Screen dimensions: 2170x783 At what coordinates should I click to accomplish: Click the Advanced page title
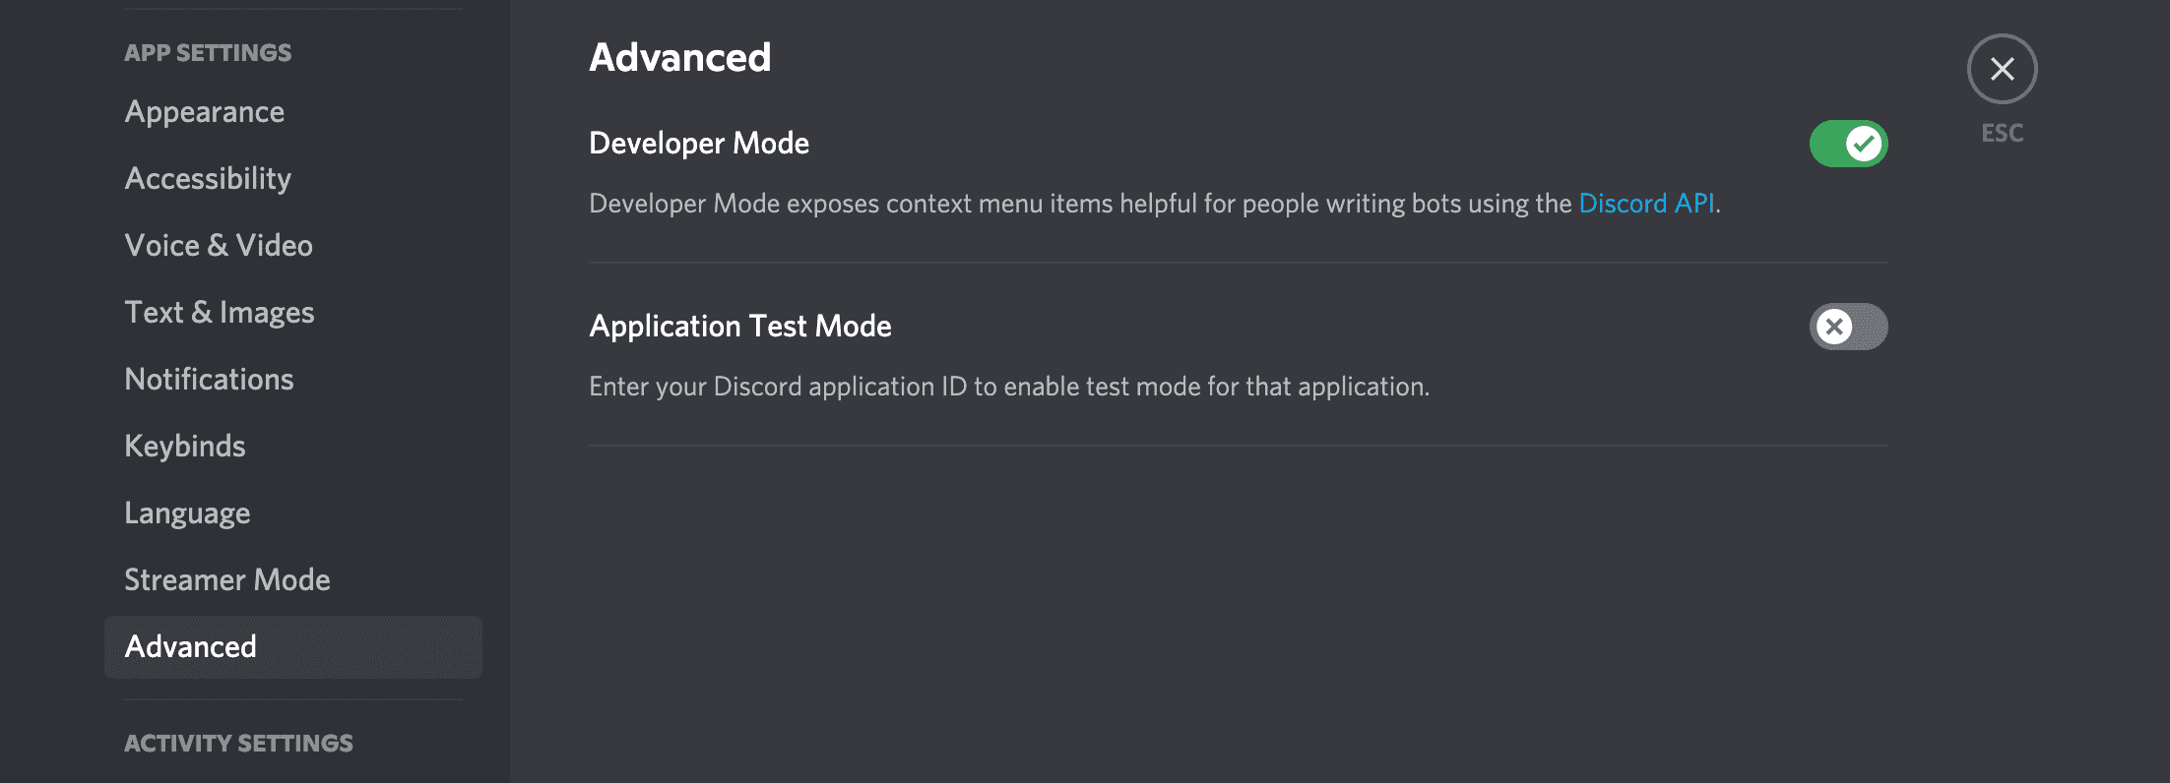pos(680,57)
